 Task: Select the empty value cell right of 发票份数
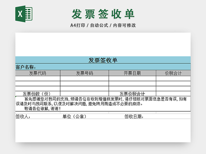pyautogui.click(x=85, y=94)
